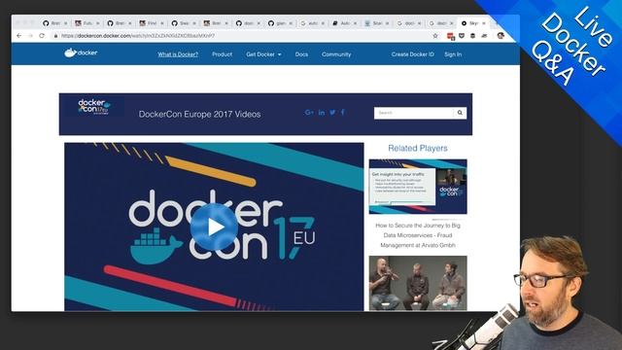
Task: Click the DockerCon 17 EU header logo
Action: [x=94, y=107]
